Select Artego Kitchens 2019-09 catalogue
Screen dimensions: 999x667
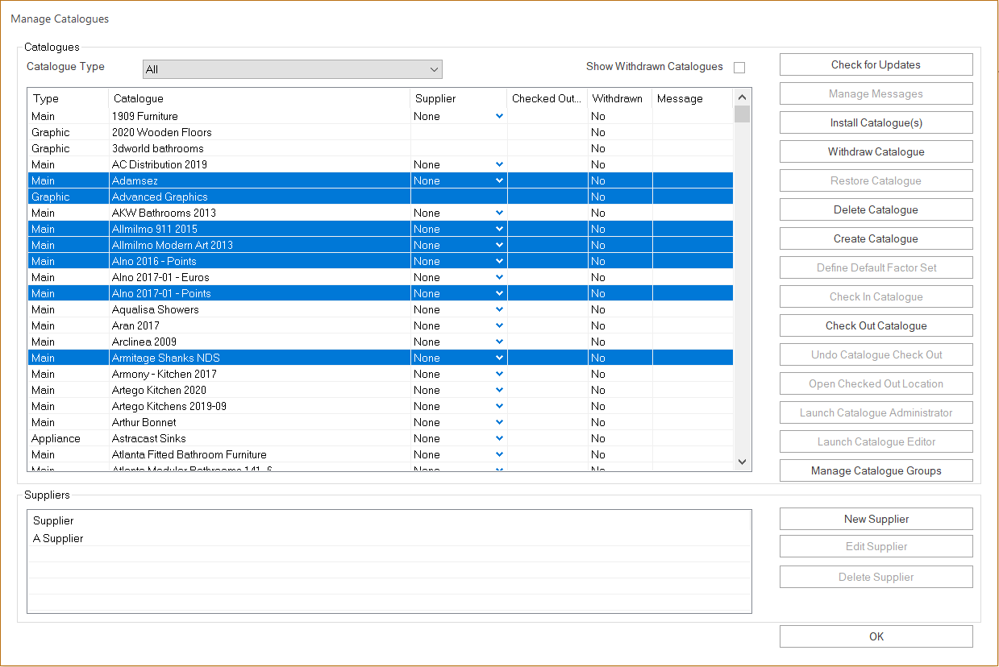[381, 406]
